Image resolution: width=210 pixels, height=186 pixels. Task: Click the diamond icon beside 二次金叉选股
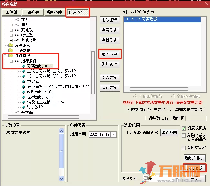24,71
